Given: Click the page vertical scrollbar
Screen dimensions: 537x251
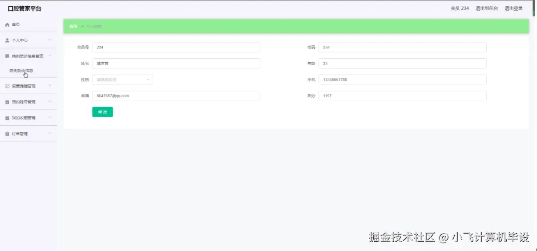Looking at the screenshot, I should point(534,8).
